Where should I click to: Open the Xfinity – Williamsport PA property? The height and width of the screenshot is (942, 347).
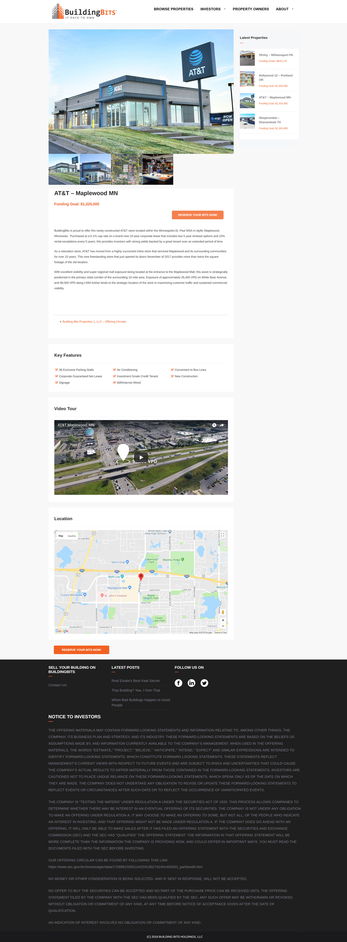tap(275, 55)
